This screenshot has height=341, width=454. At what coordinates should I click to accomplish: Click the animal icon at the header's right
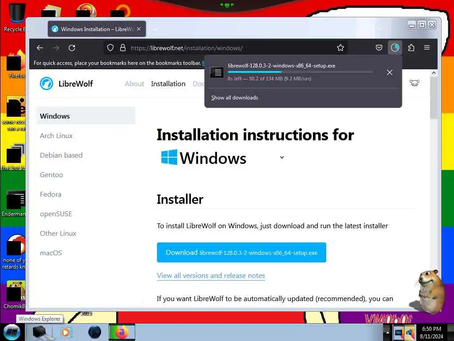pos(415,83)
